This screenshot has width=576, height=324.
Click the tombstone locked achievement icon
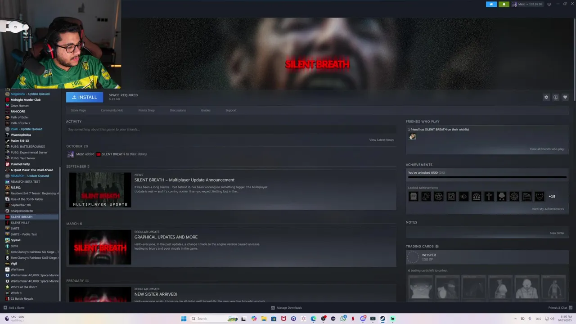coord(413,196)
